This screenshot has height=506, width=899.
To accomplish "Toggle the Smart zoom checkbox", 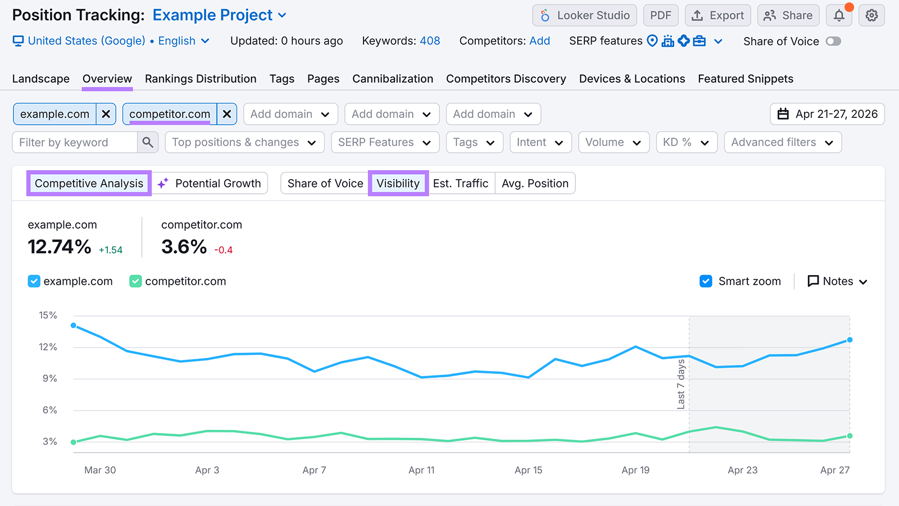I will 706,281.
